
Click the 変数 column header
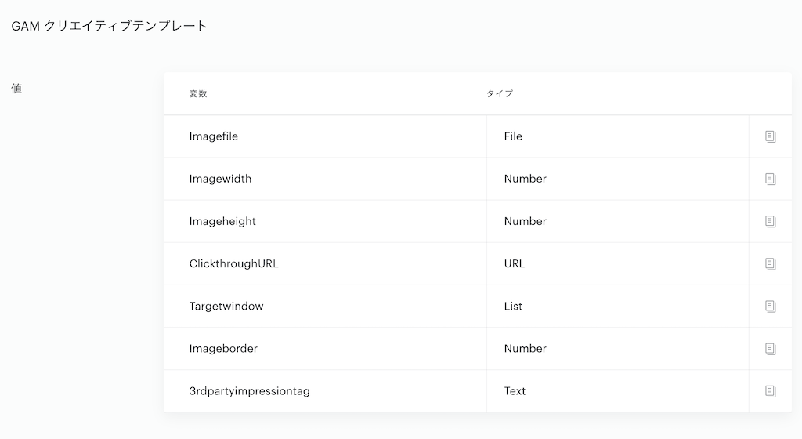[198, 93]
